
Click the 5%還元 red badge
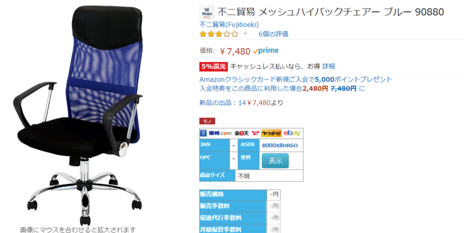213,67
